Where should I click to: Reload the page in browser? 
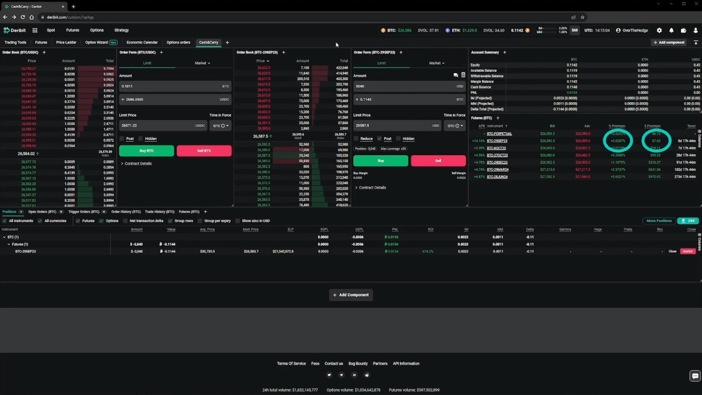22,17
